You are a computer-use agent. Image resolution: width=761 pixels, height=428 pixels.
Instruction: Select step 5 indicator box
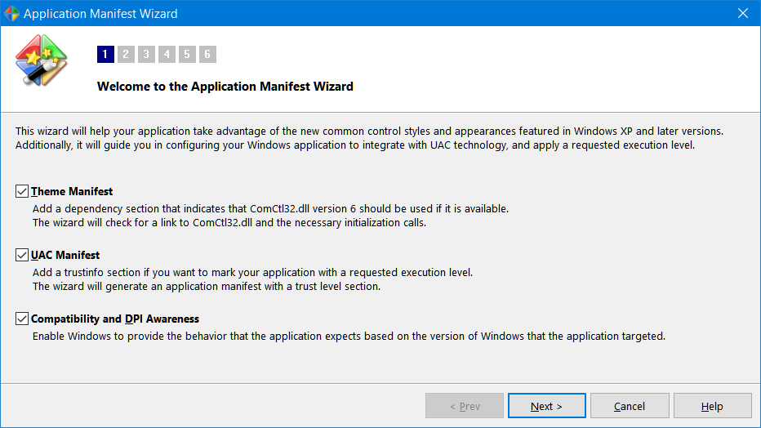[187, 54]
